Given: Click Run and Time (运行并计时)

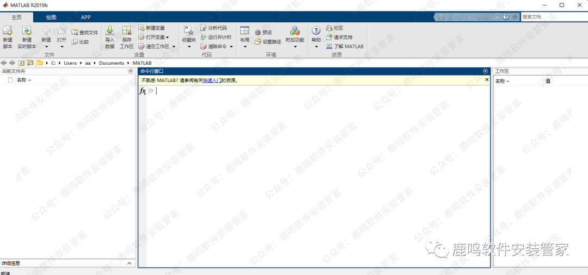Looking at the screenshot, I should [216, 37].
